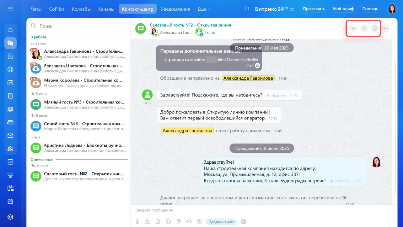Click the finish dialog checkmark icon
The image size is (403, 227).
tap(375, 29)
